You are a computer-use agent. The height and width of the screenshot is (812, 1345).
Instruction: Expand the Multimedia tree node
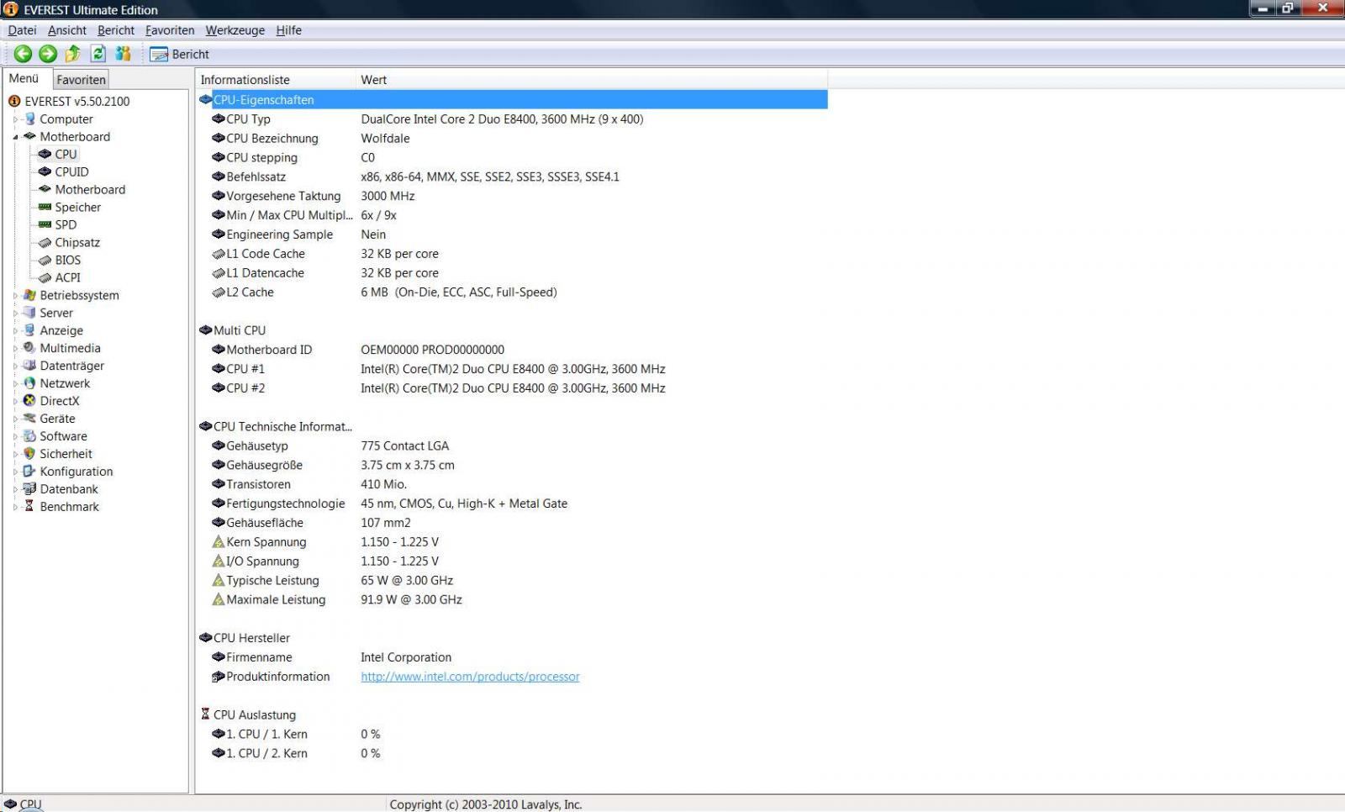pos(15,349)
